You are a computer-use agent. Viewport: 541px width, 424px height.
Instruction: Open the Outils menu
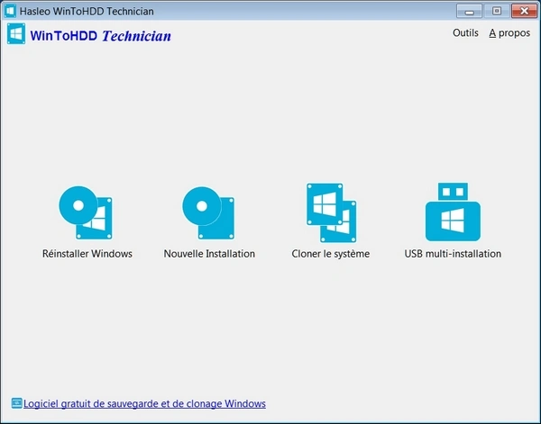point(465,32)
